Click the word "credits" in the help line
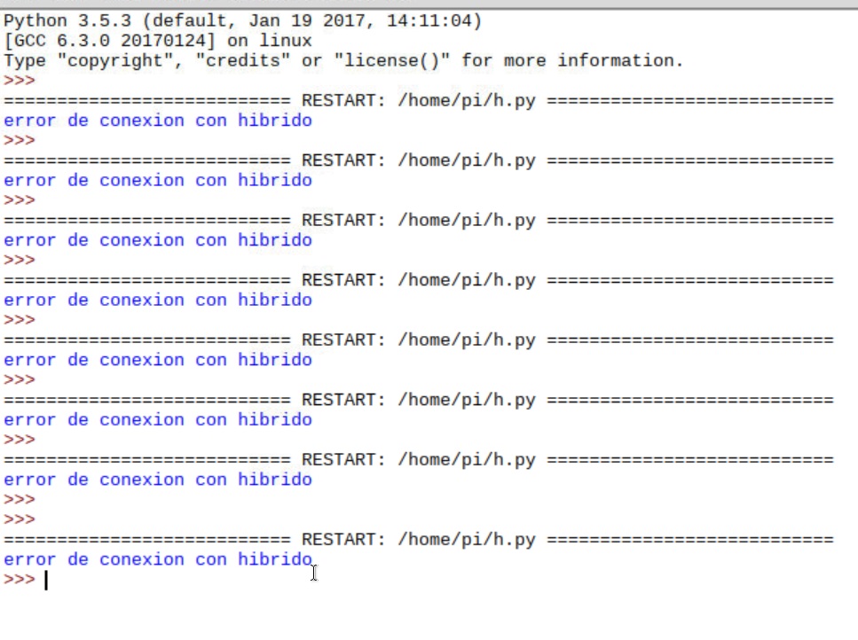The width and height of the screenshot is (858, 640). 242,60
